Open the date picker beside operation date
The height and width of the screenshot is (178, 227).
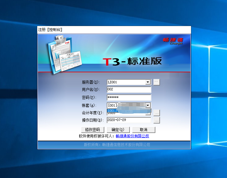tap(157, 120)
